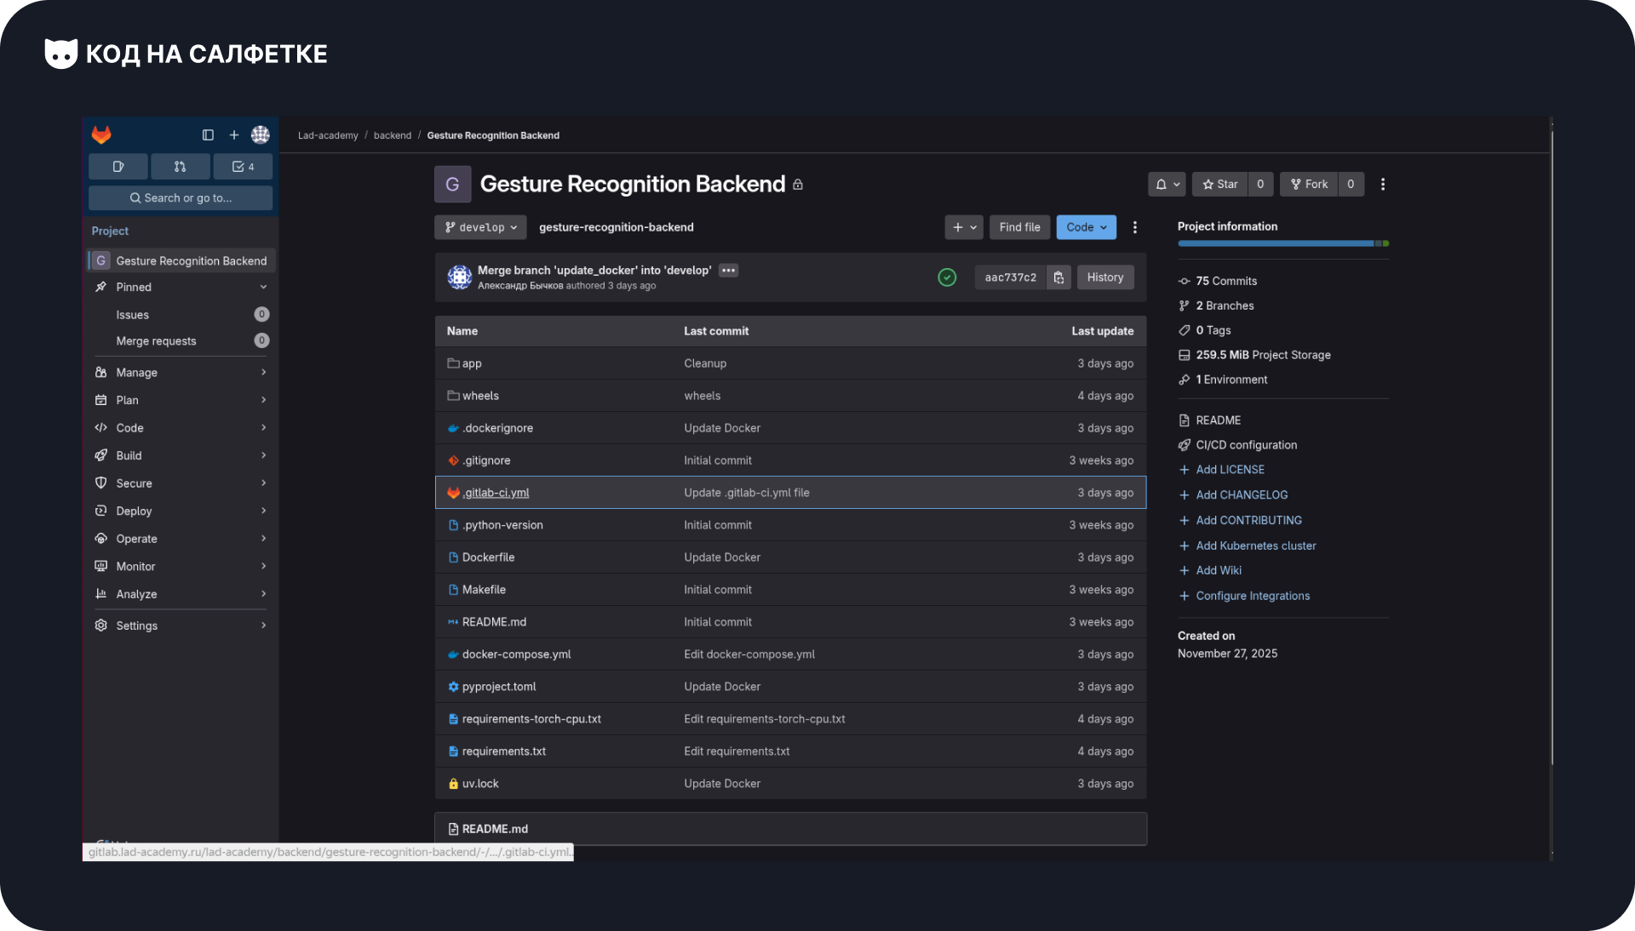
Task: Toggle the sidebar collapse icon
Action: click(x=208, y=134)
